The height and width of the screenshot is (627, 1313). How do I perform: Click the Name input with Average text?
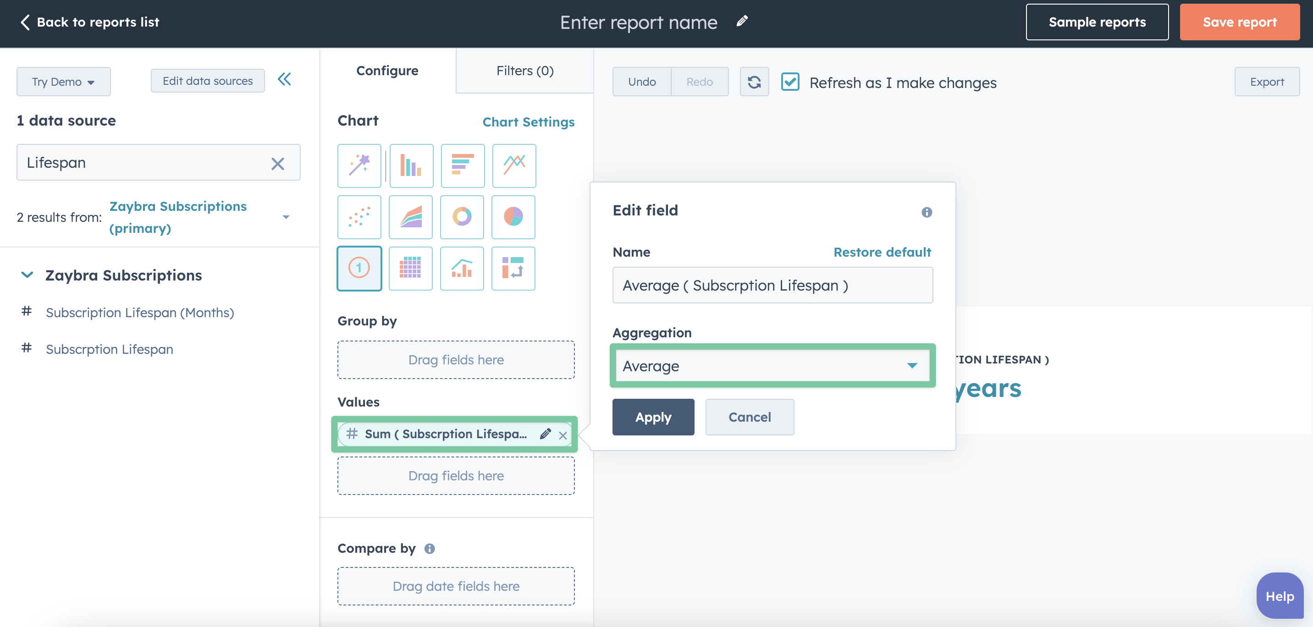772,285
